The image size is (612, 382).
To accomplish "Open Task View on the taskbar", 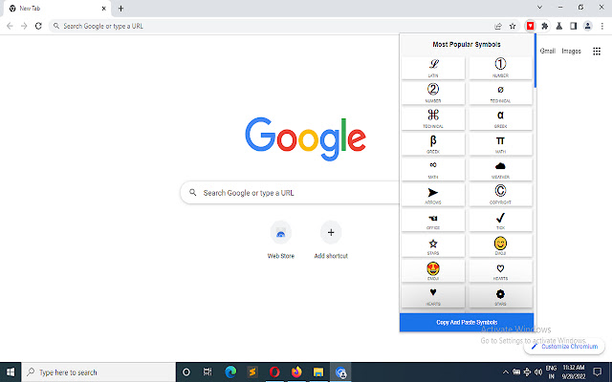I will 208,371.
